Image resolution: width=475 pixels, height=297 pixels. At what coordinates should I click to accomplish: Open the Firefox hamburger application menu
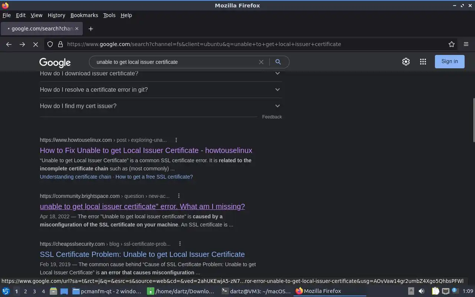(466, 44)
